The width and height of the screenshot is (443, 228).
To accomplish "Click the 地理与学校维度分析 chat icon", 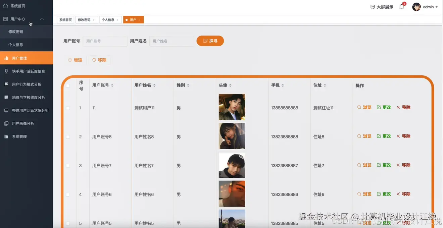I will (6, 97).
